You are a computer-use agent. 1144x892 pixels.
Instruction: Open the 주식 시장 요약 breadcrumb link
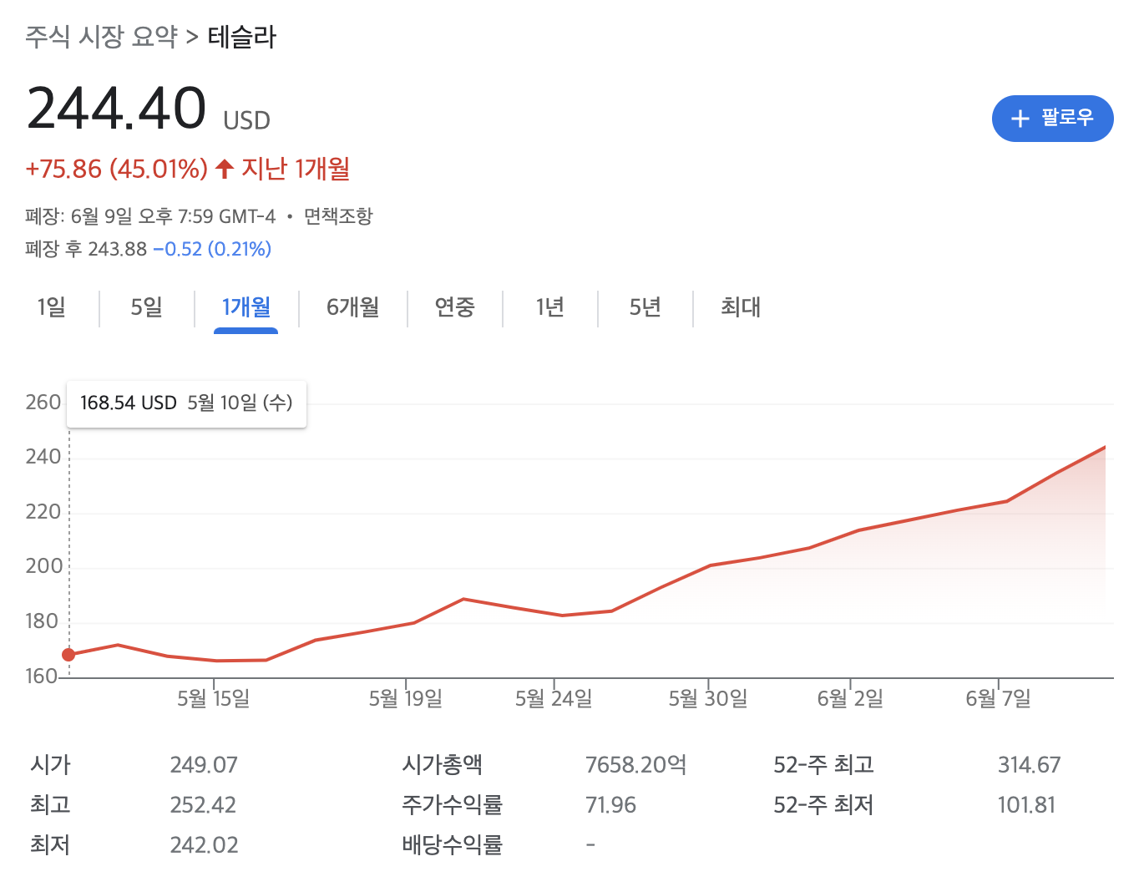101,37
